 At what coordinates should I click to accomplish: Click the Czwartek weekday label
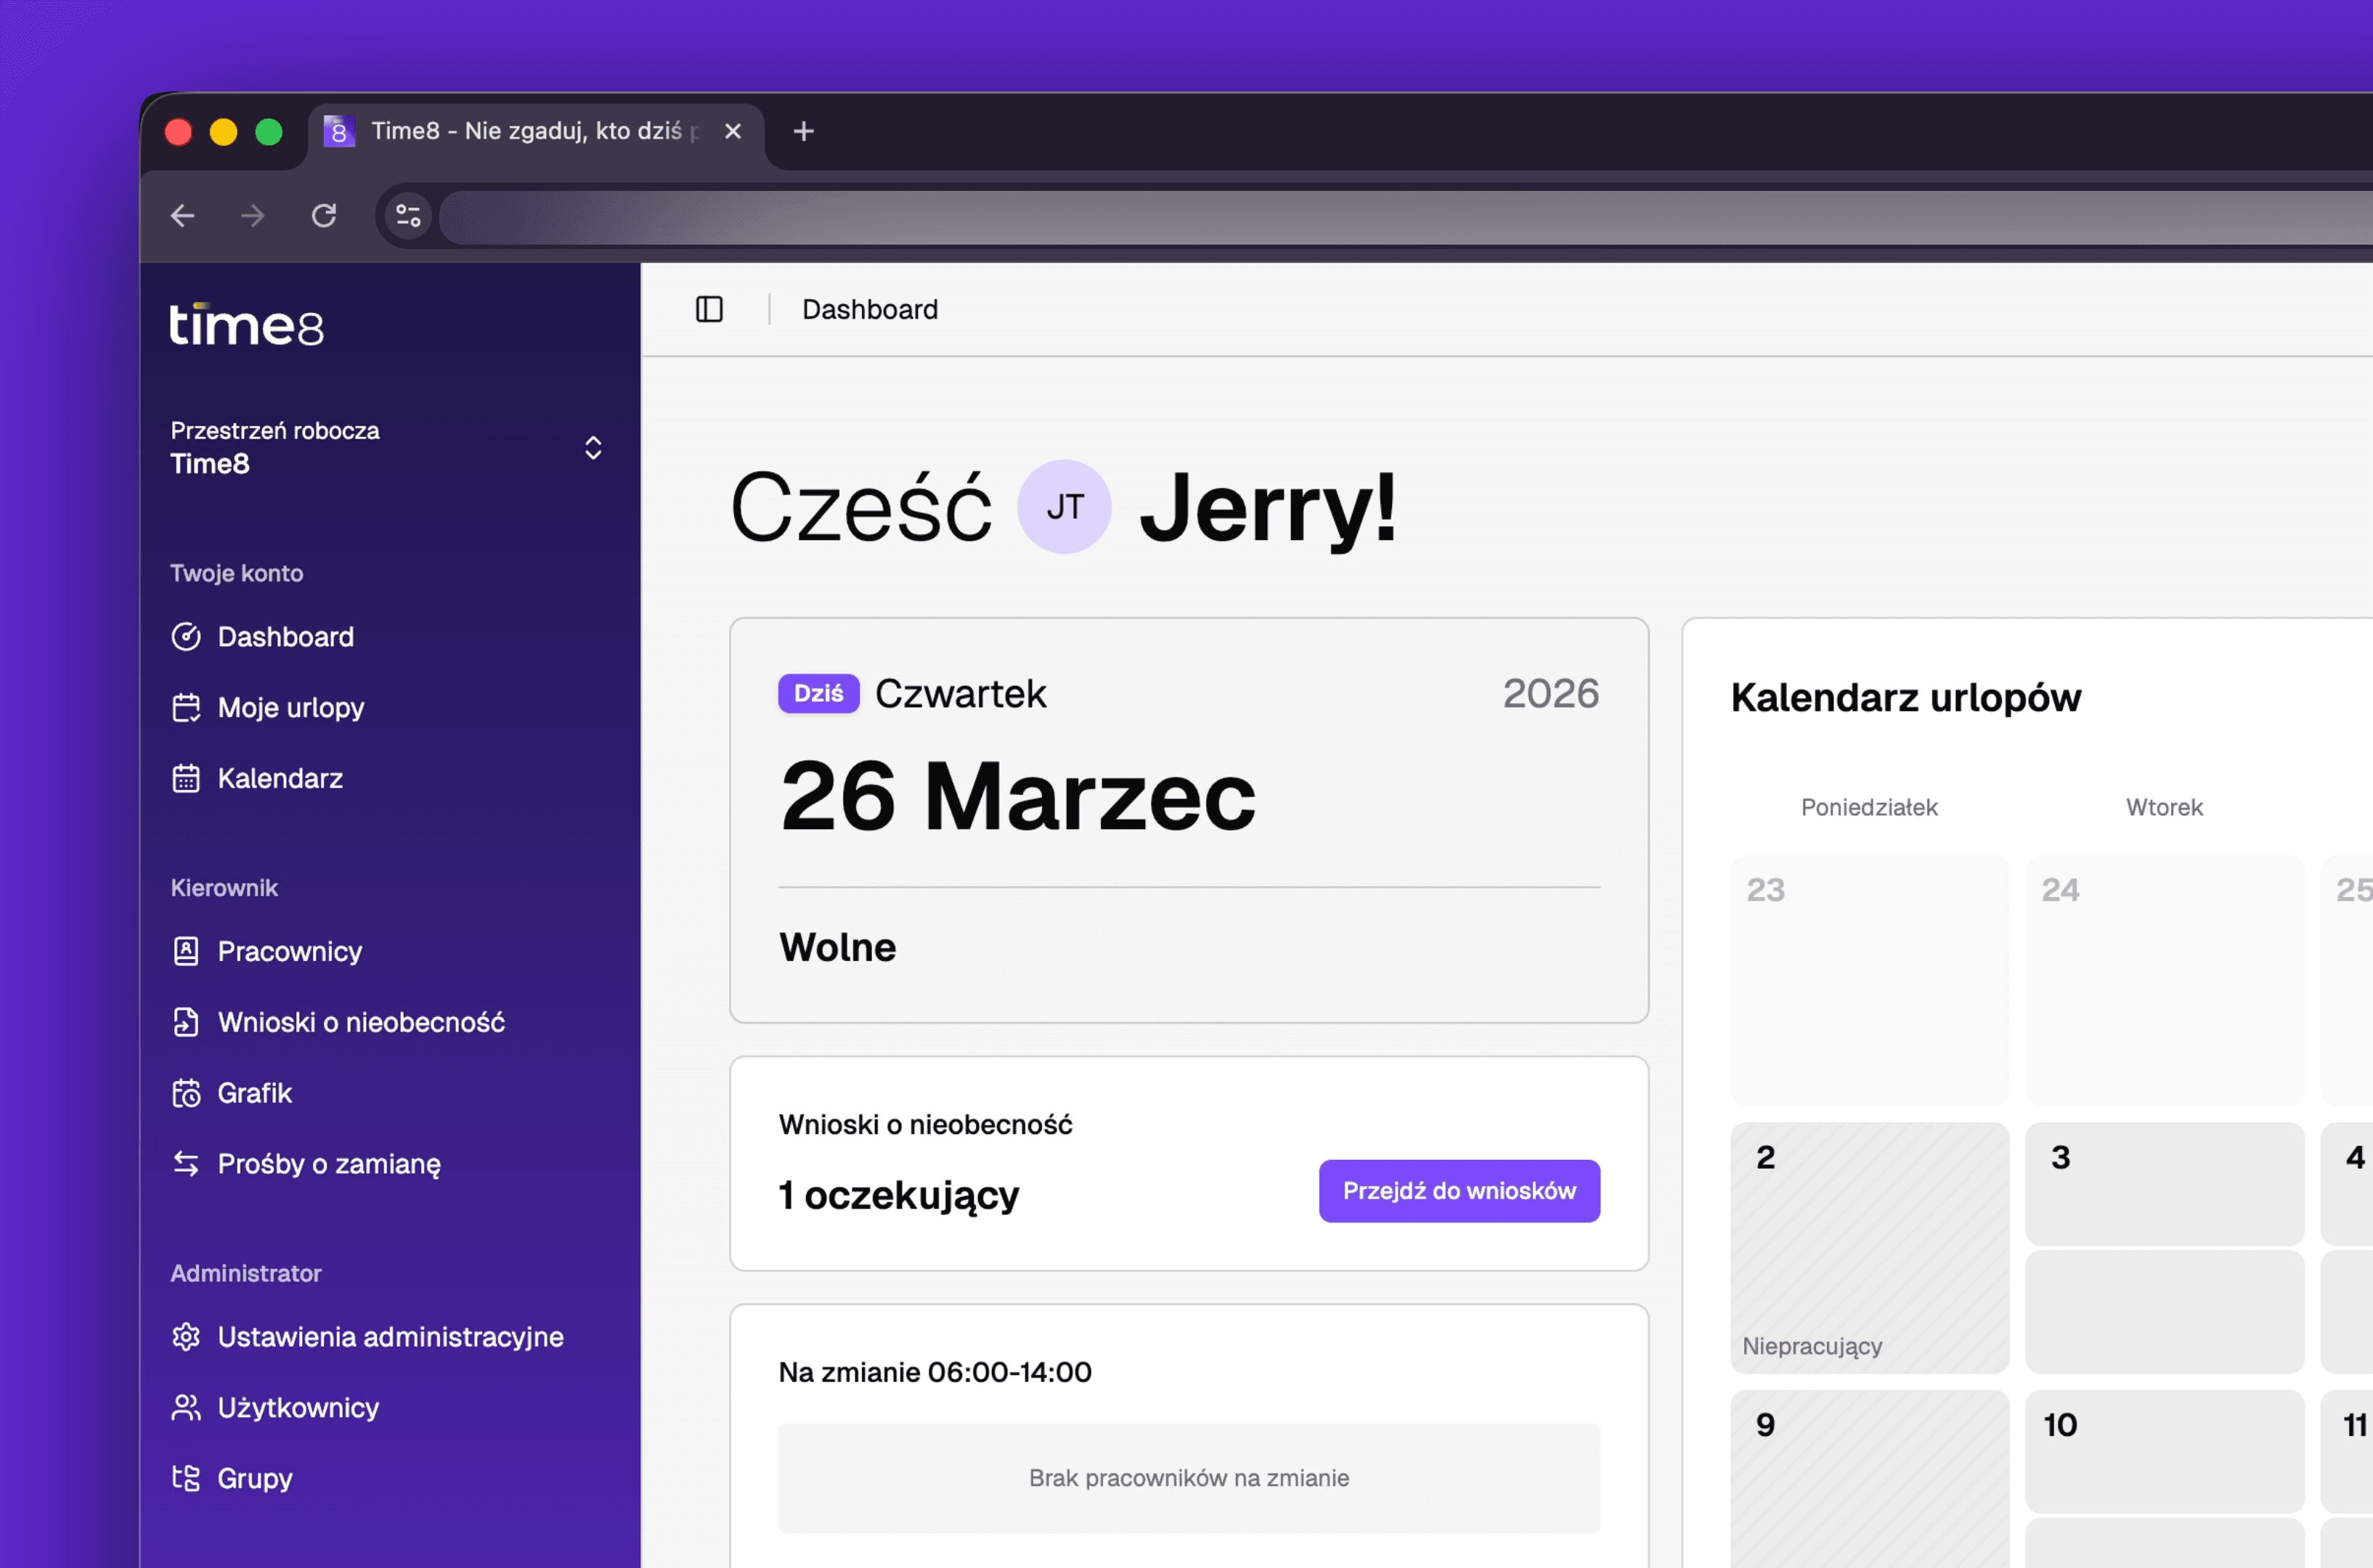[x=960, y=693]
